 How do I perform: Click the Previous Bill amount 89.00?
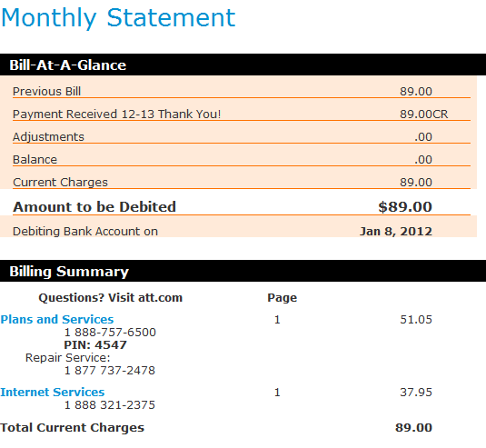pos(416,92)
